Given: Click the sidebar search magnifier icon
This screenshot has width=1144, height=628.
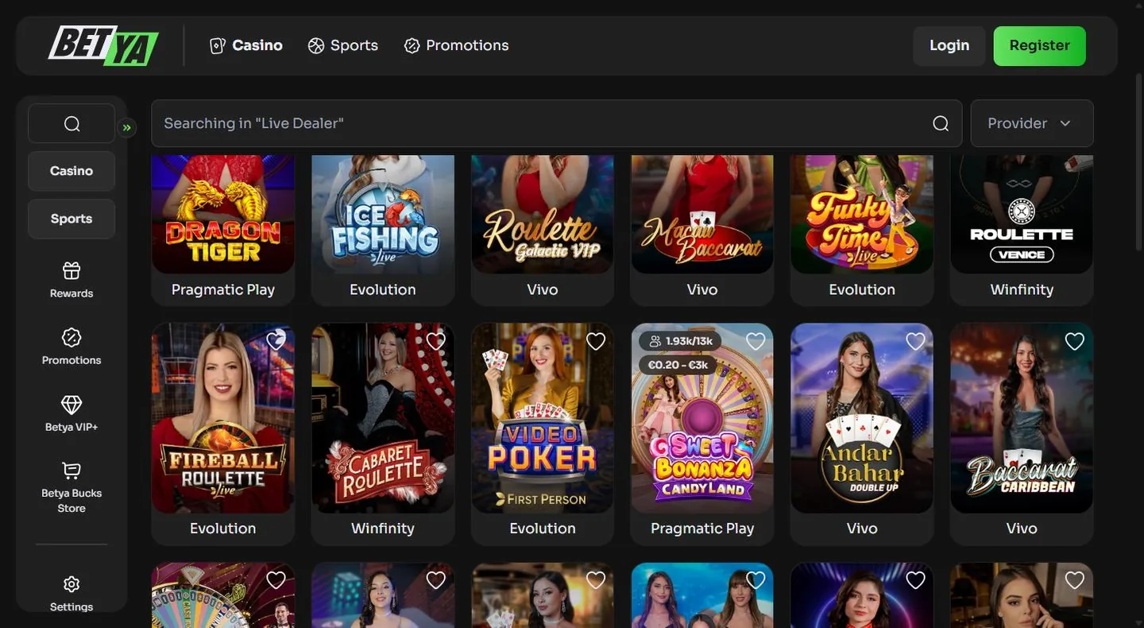Looking at the screenshot, I should [71, 123].
